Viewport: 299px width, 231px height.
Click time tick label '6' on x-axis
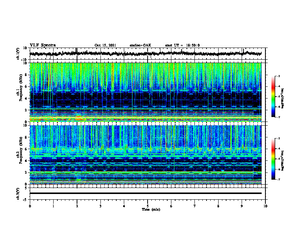(171, 206)
